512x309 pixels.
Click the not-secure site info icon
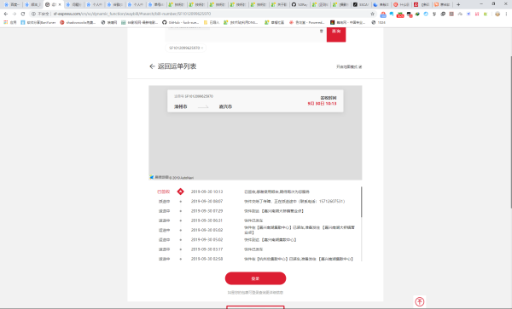tap(33, 14)
